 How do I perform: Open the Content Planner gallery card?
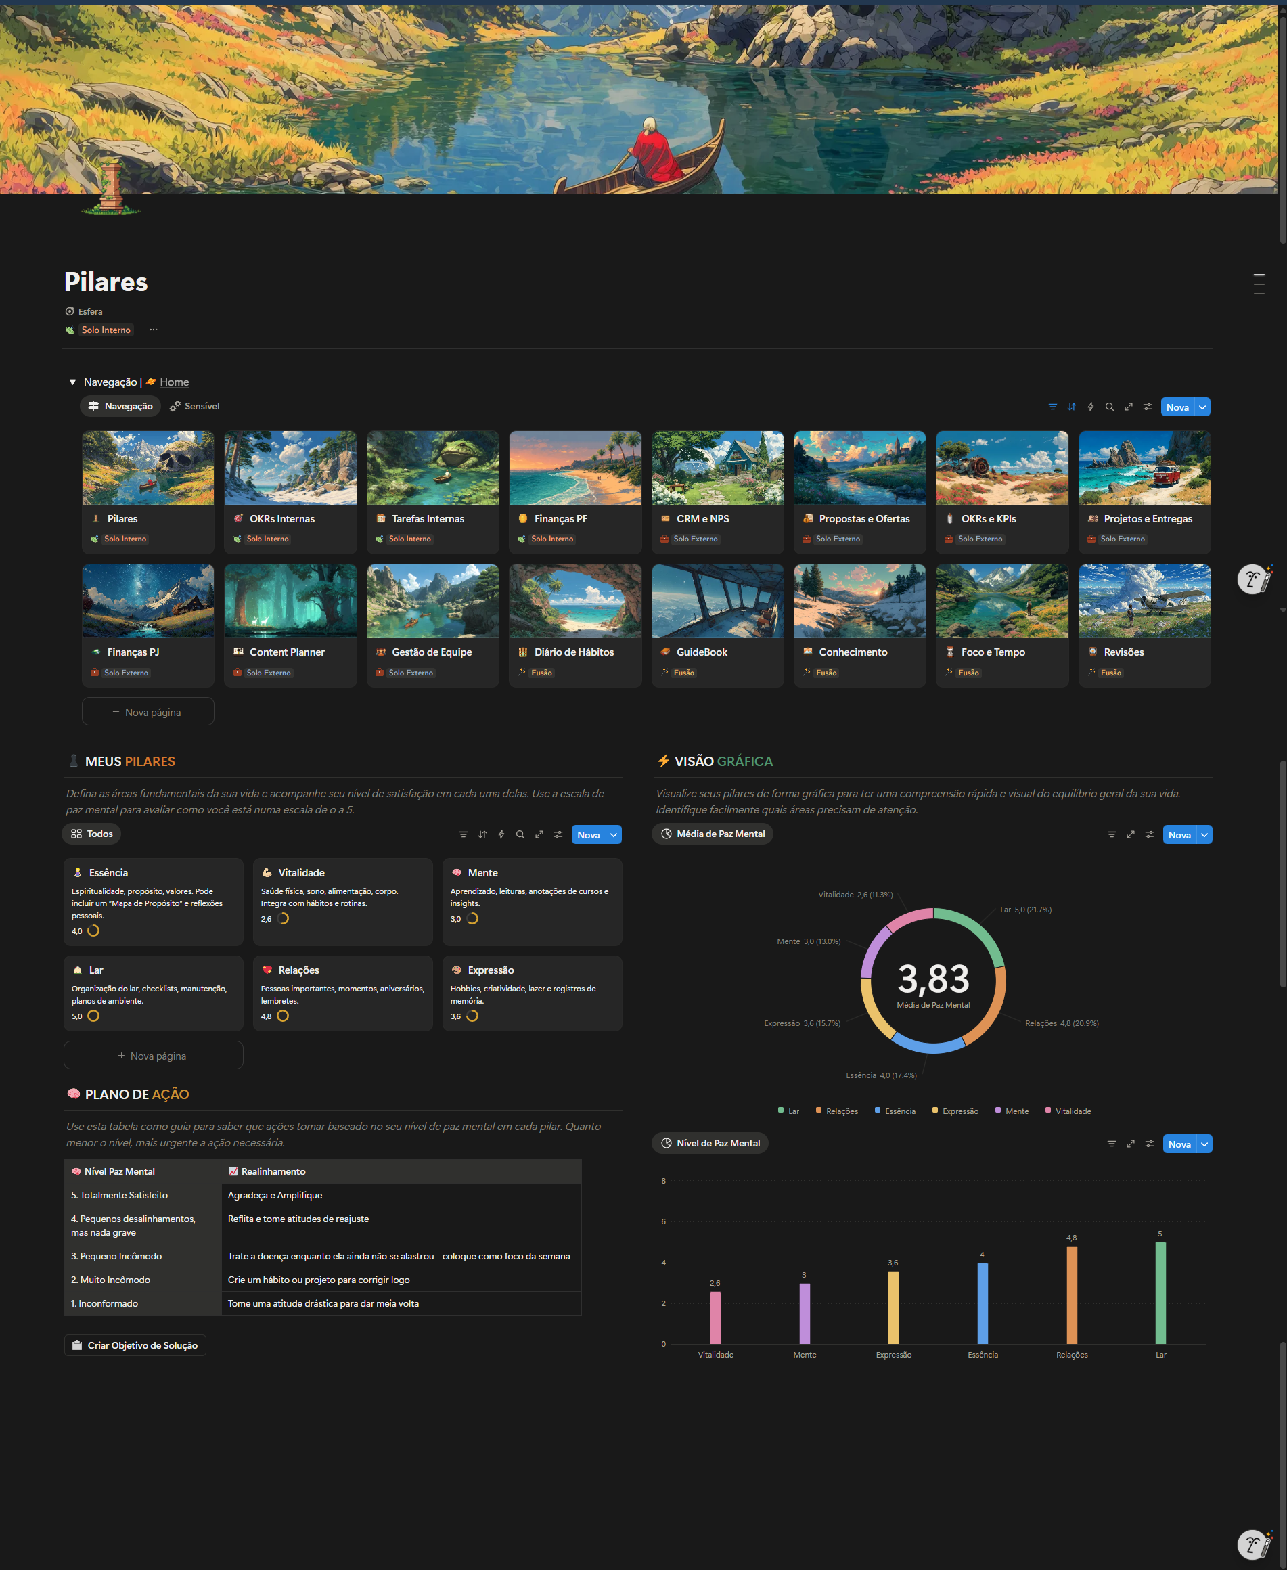pyautogui.click(x=290, y=625)
